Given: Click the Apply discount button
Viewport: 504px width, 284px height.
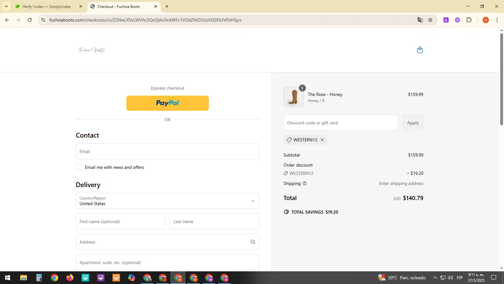Looking at the screenshot, I should pos(413,123).
